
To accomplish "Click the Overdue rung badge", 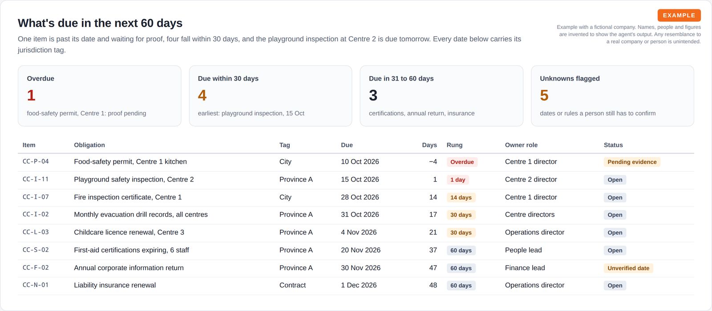I will pos(462,162).
